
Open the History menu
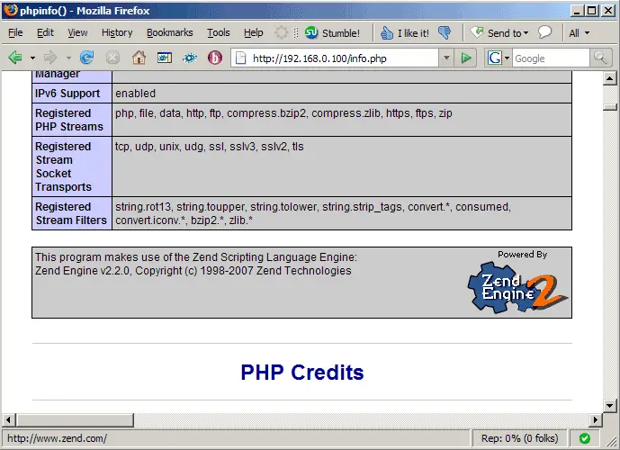117,32
